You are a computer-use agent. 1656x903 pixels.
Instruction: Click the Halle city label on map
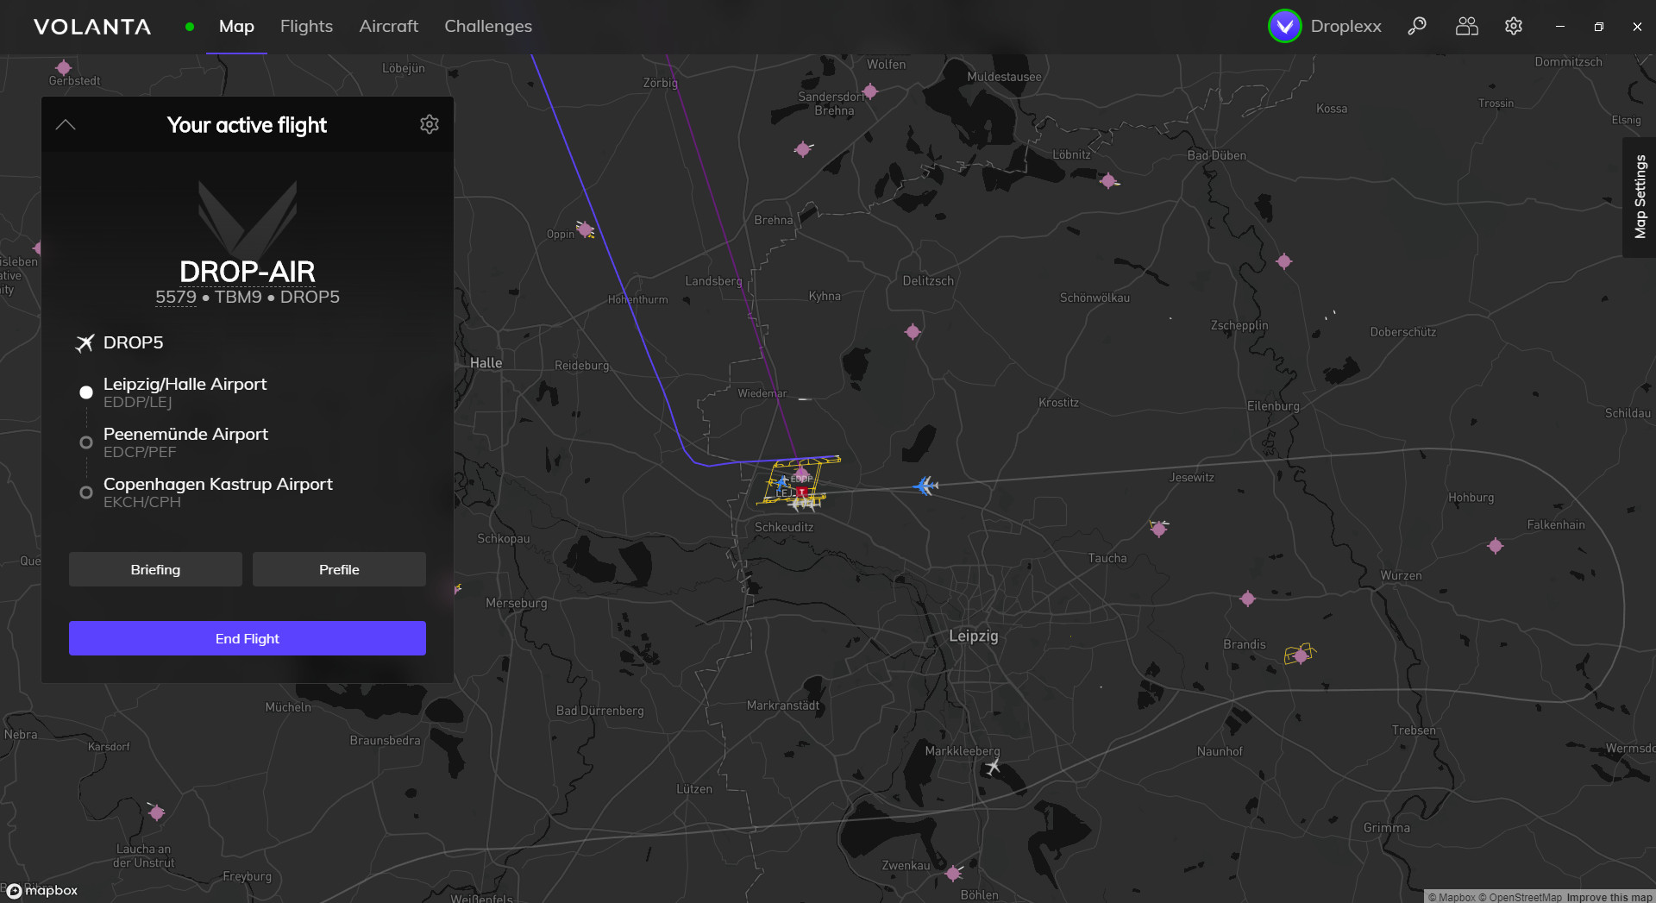pos(486,363)
